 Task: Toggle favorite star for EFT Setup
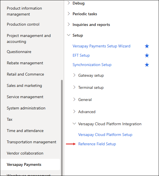pos(147,56)
